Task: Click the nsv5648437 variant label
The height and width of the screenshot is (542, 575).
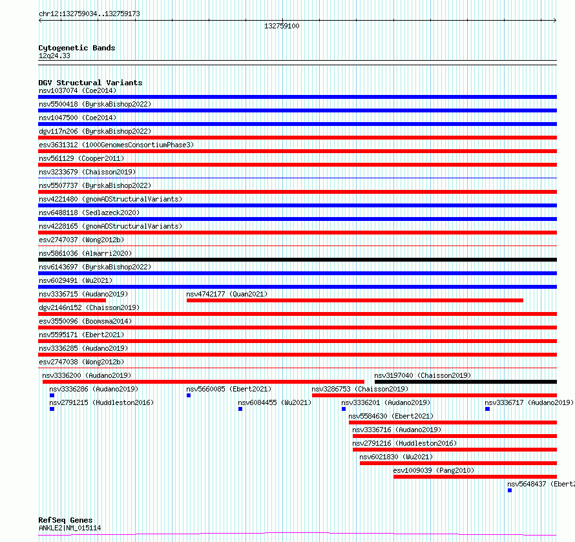Action: click(x=541, y=484)
